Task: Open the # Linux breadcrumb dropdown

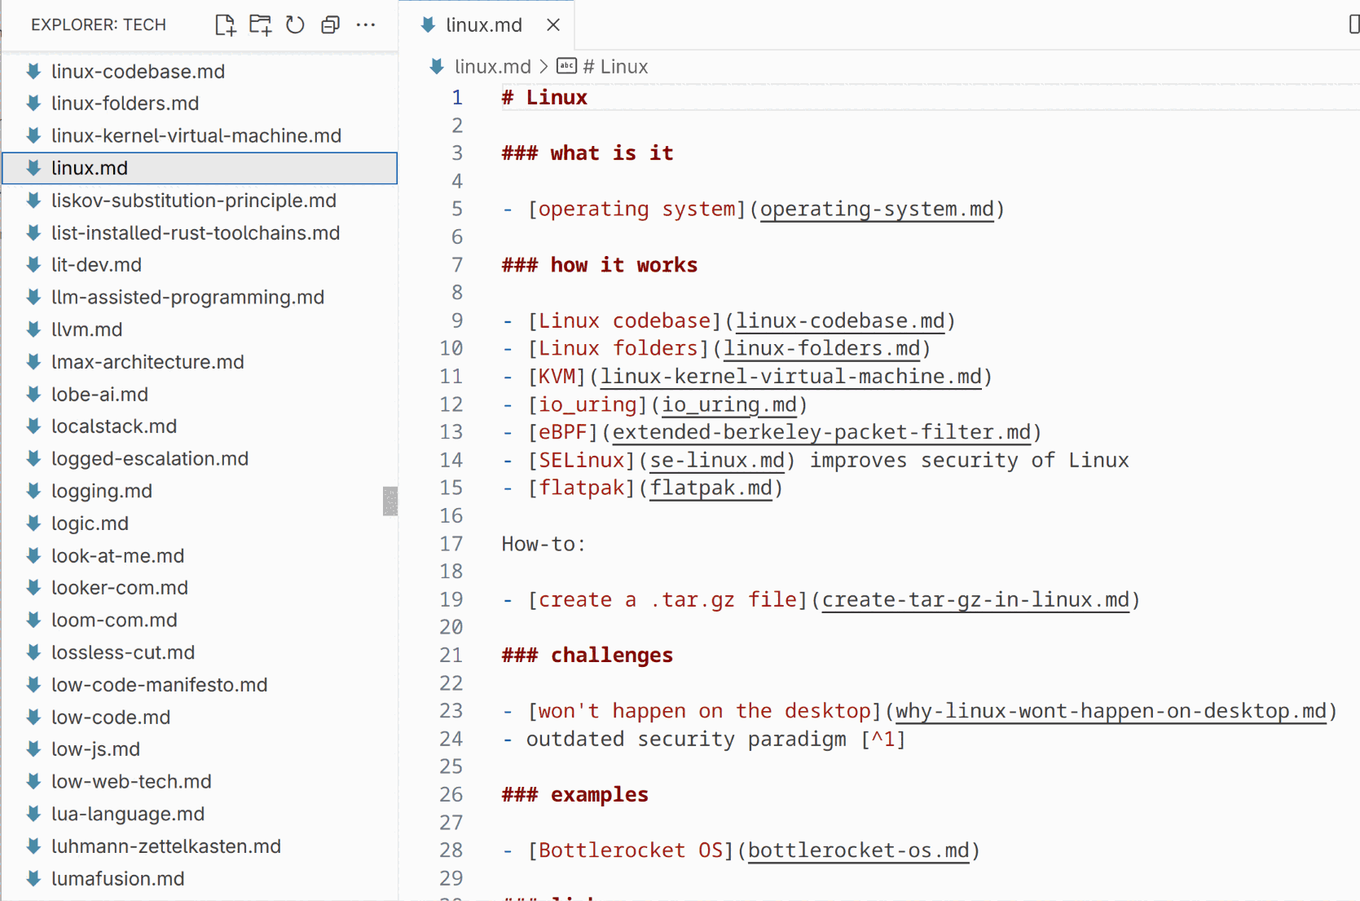Action: click(x=613, y=66)
